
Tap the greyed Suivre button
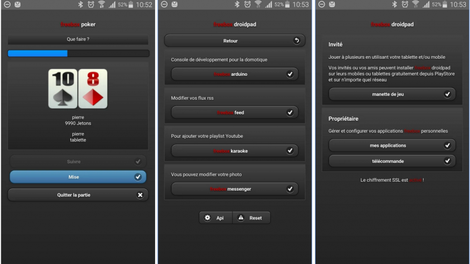pyautogui.click(x=78, y=162)
